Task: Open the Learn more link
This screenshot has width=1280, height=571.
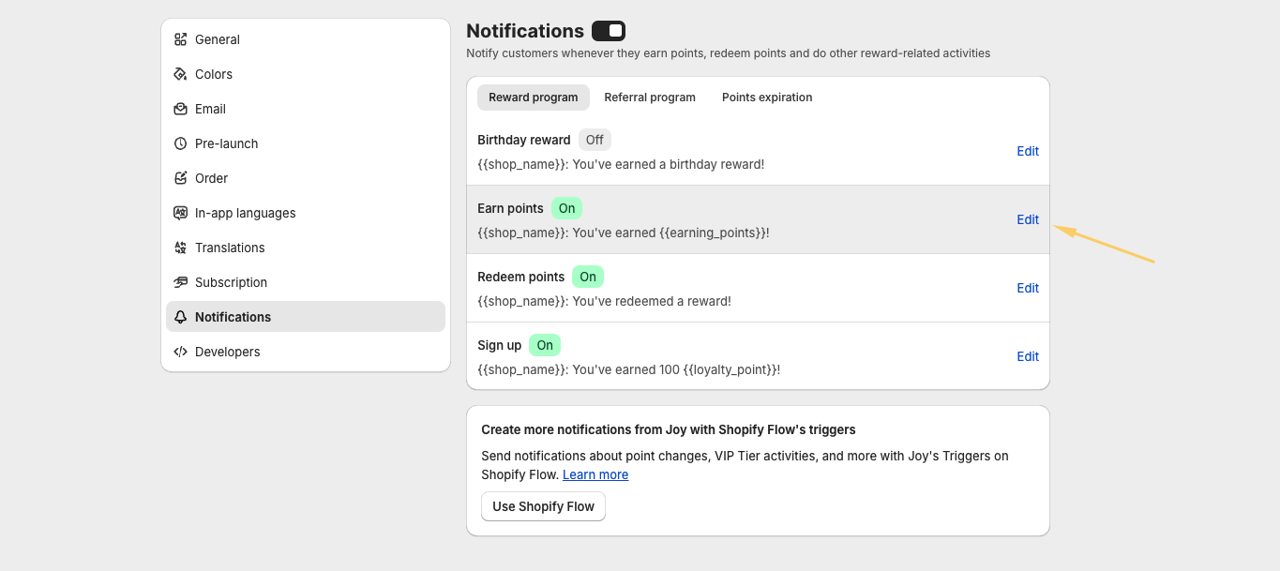Action: (595, 474)
